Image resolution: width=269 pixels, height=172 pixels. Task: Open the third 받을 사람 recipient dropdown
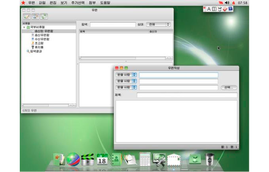tap(126, 87)
